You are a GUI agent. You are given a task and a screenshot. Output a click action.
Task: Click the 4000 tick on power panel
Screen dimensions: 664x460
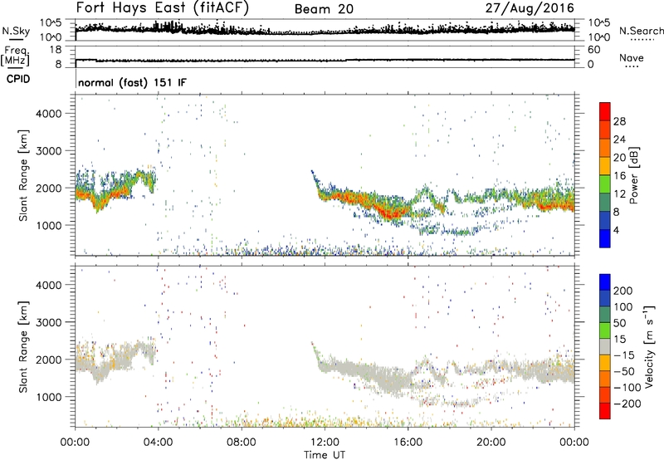coord(48,114)
